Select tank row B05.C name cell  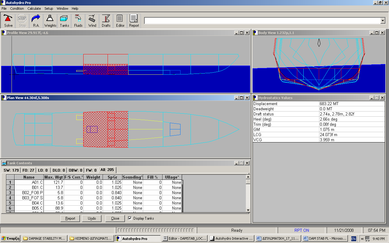pos(29,208)
